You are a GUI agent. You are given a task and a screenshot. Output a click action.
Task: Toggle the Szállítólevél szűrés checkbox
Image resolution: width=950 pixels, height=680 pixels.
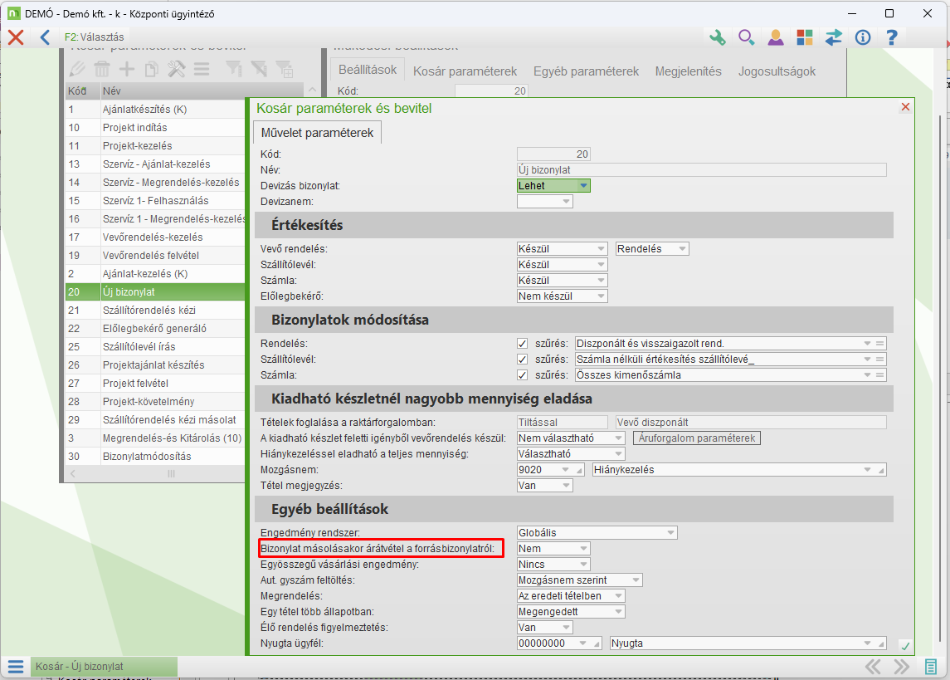(522, 360)
